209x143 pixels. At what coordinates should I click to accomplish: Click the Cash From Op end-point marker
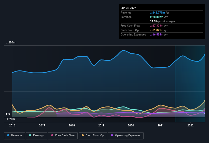[205, 101]
